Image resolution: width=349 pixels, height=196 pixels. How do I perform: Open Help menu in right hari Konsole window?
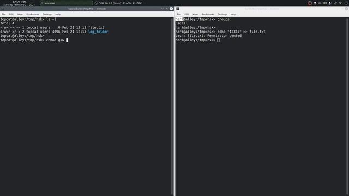233,14
